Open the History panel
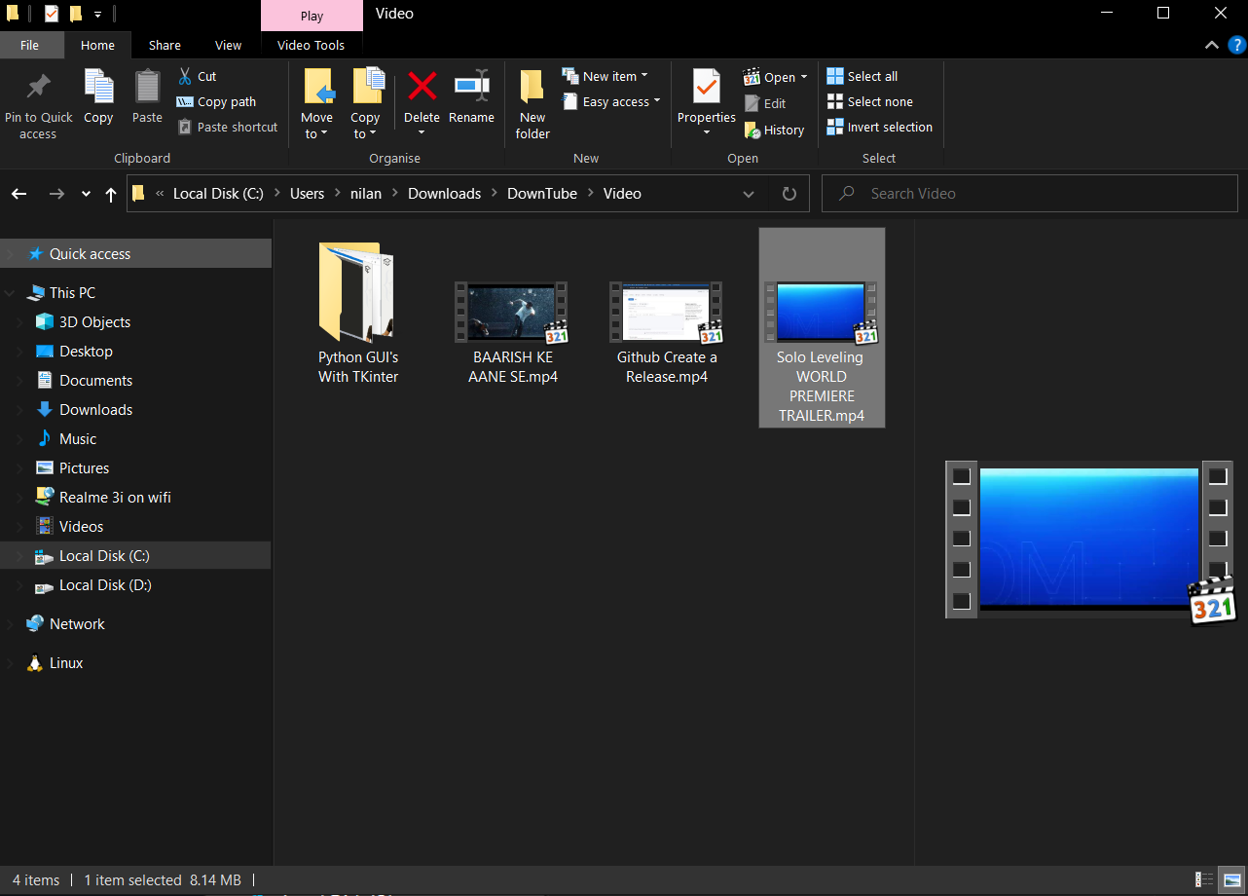Image resolution: width=1248 pixels, height=896 pixels. click(775, 130)
